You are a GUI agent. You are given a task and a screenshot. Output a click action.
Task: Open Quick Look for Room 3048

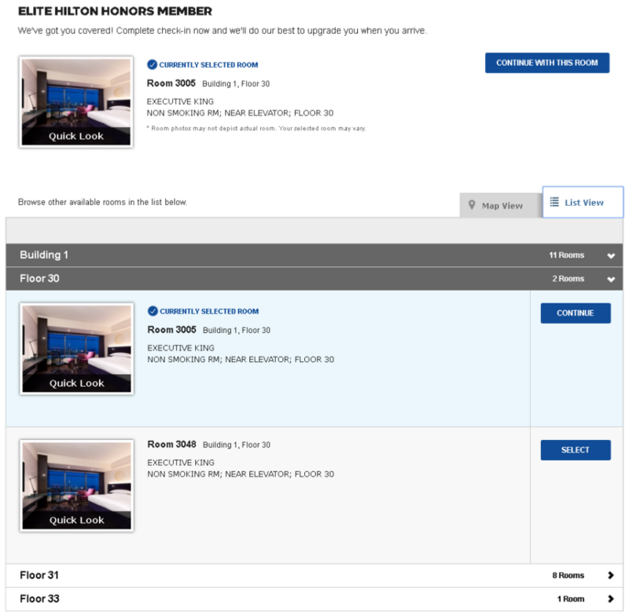tap(76, 520)
